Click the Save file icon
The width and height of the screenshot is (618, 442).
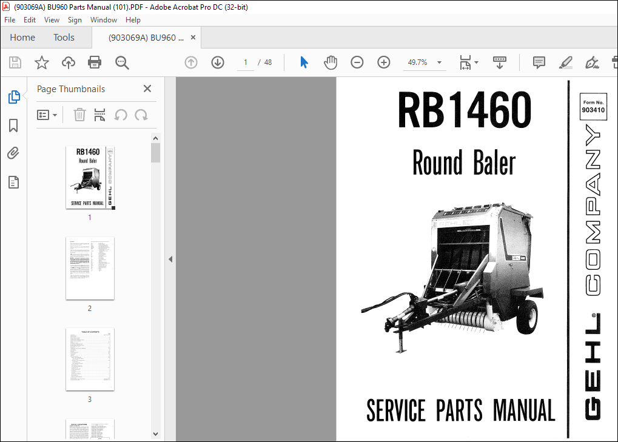click(15, 62)
